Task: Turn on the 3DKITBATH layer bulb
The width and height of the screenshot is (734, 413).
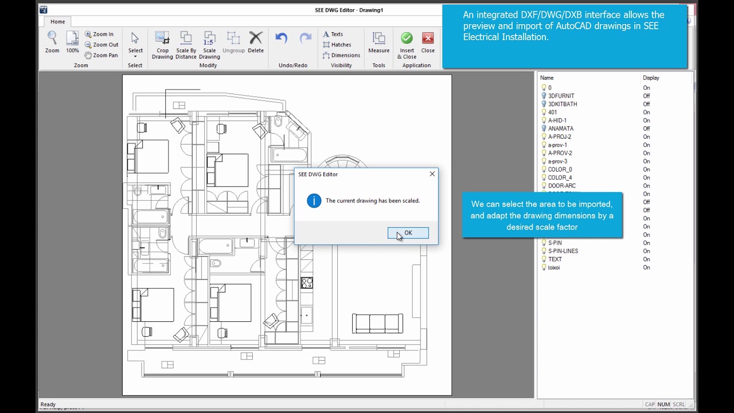Action: click(x=544, y=104)
